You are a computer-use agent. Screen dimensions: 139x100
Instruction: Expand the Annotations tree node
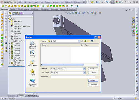(10, 21)
